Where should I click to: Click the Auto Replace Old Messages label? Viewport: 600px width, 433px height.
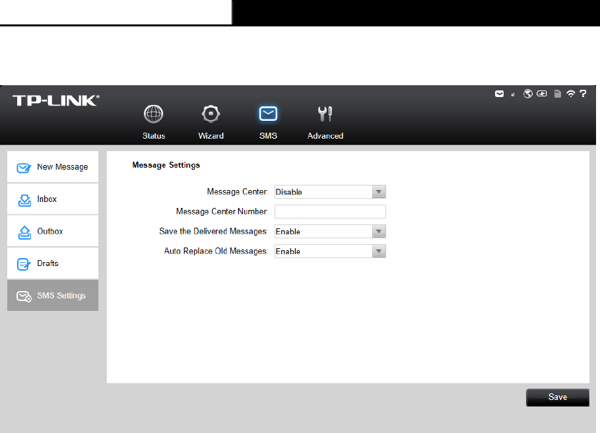[215, 251]
